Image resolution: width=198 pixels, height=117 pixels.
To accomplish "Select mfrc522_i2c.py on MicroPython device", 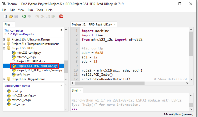I will pyautogui.click(x=21, y=100).
